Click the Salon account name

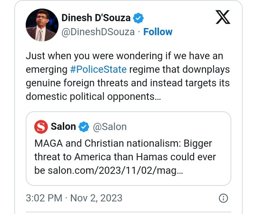coord(63,126)
